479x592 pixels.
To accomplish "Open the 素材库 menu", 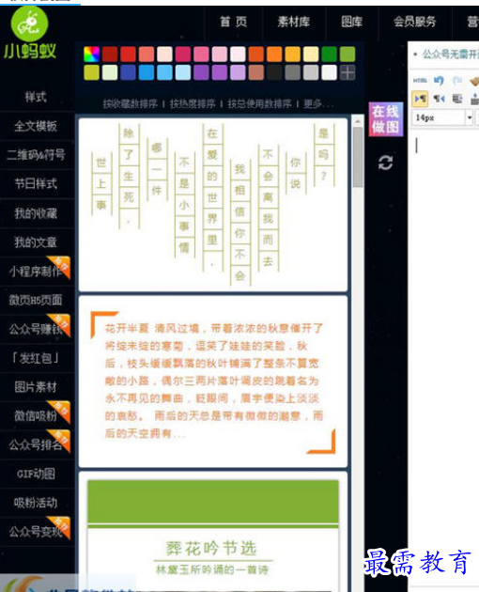I will coord(294,22).
